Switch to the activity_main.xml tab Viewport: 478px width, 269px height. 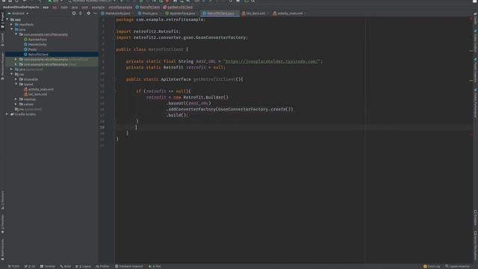[288, 13]
